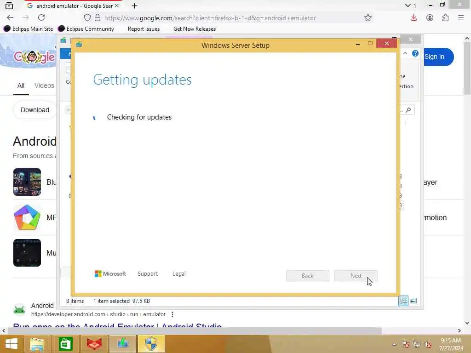Close the File Explorer window behind Setup
The height and width of the screenshot is (353, 471).
point(411,40)
